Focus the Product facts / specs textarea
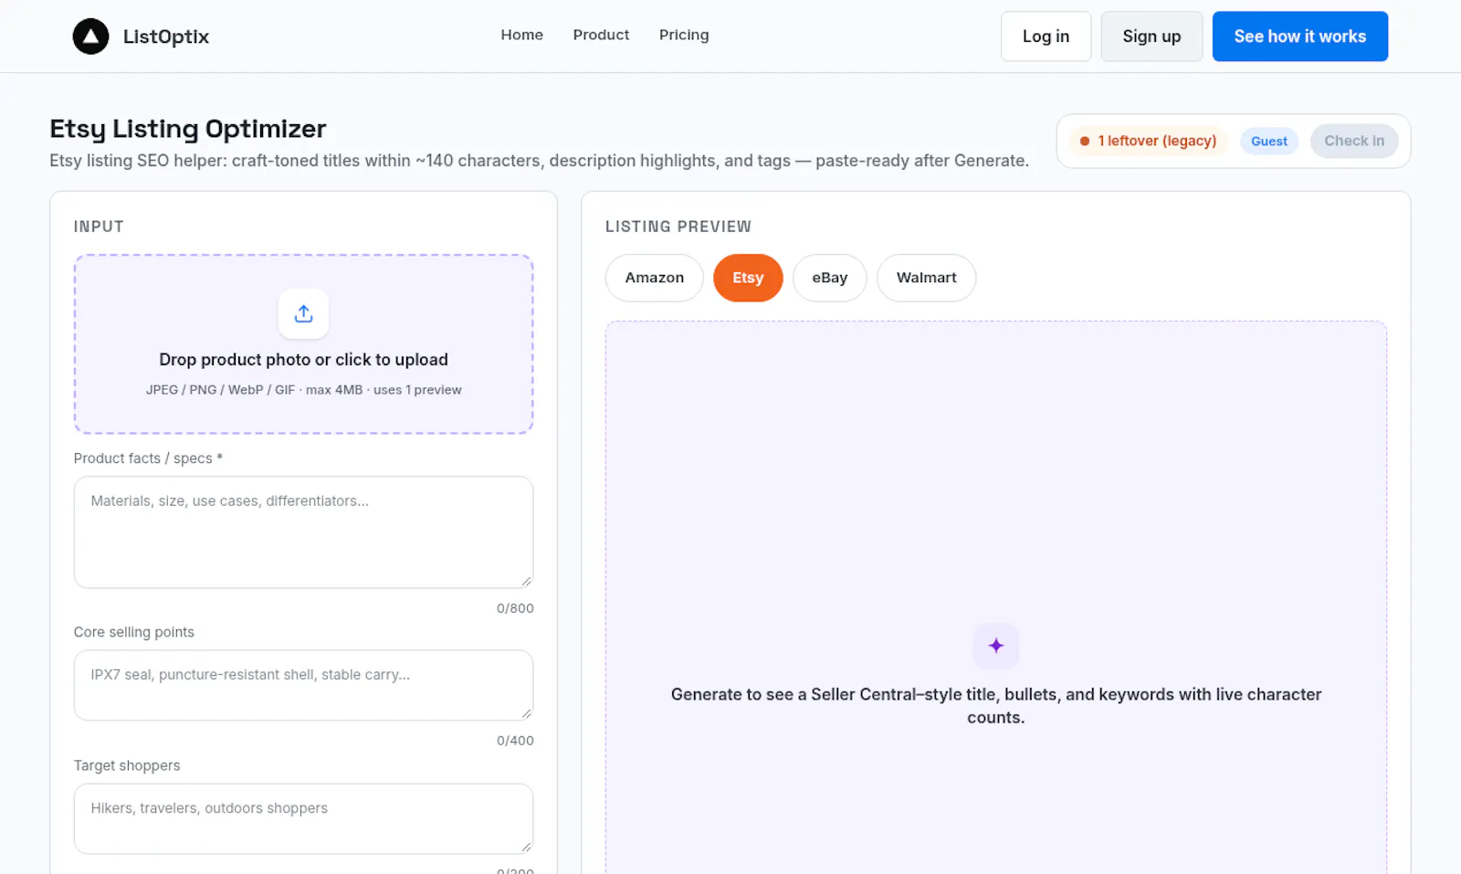The height and width of the screenshot is (874, 1461). point(304,532)
